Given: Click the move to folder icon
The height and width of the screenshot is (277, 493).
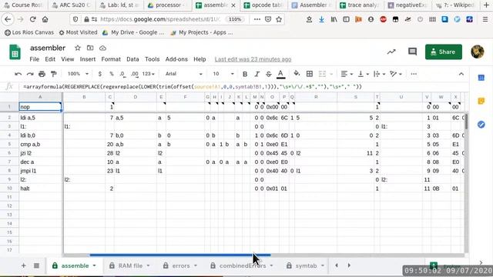Looking at the screenshot, I should click(x=90, y=48).
